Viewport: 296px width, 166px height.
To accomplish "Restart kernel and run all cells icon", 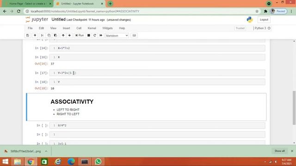I will 101,36.
